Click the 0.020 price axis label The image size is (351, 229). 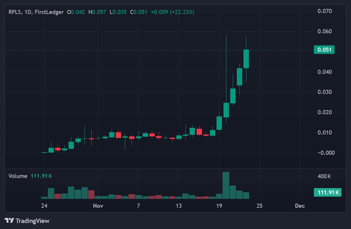pyautogui.click(x=325, y=112)
